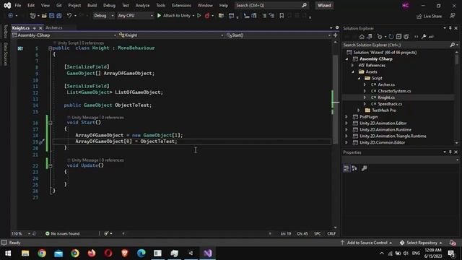The width and height of the screenshot is (462, 260).
Task: Click the Search (Ctrl+Q) box
Action: pos(271,5)
